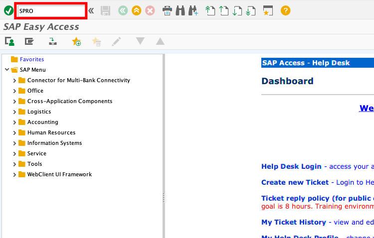Screen dimensions: 374x238
Task: Click the green Back icon
Action: 123,11
